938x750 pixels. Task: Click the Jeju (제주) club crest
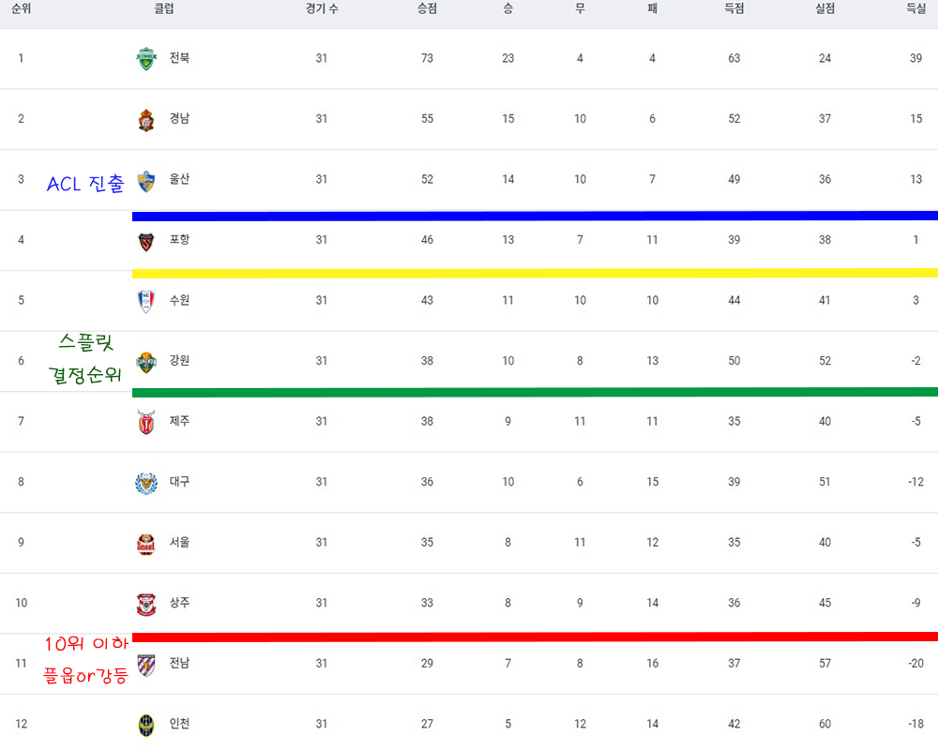[146, 422]
